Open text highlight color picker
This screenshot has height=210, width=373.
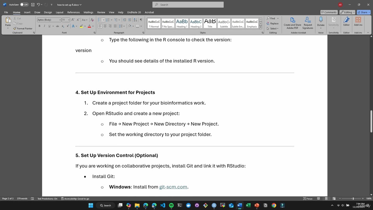pyautogui.click(x=85, y=26)
